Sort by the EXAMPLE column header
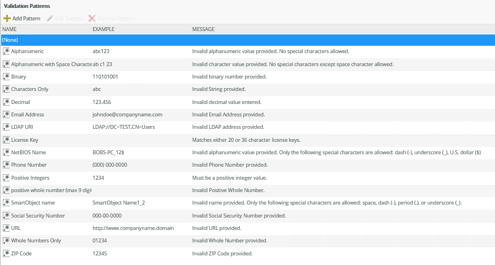The width and height of the screenshot is (495, 265). coord(104,29)
